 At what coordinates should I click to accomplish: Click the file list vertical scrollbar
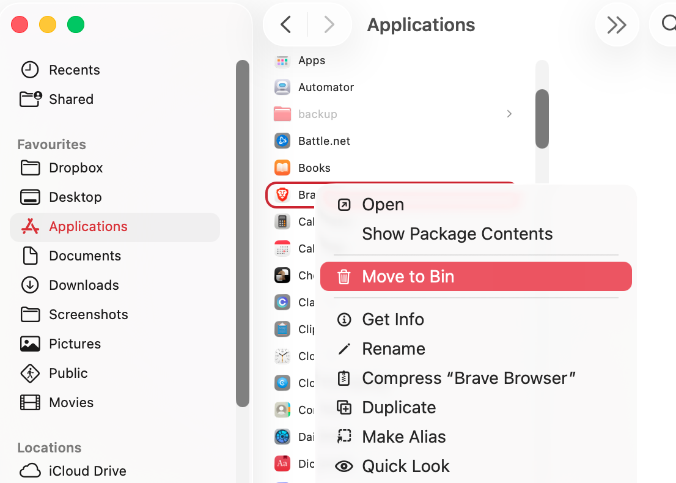pyautogui.click(x=542, y=119)
